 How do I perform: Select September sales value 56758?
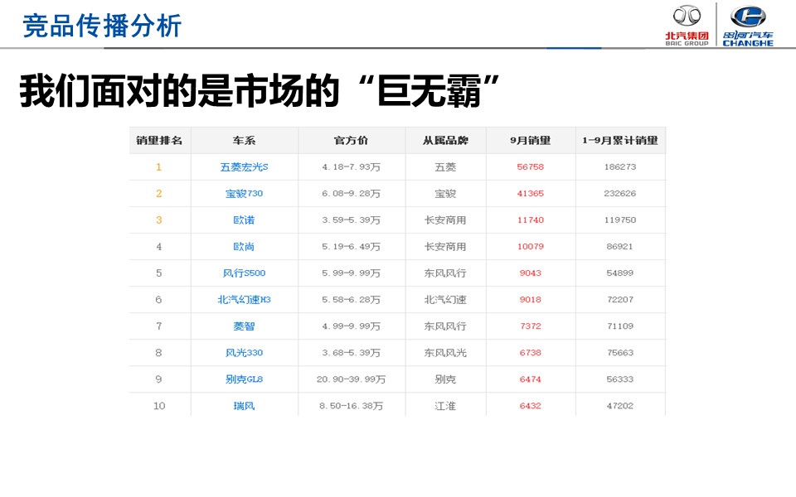point(531,166)
